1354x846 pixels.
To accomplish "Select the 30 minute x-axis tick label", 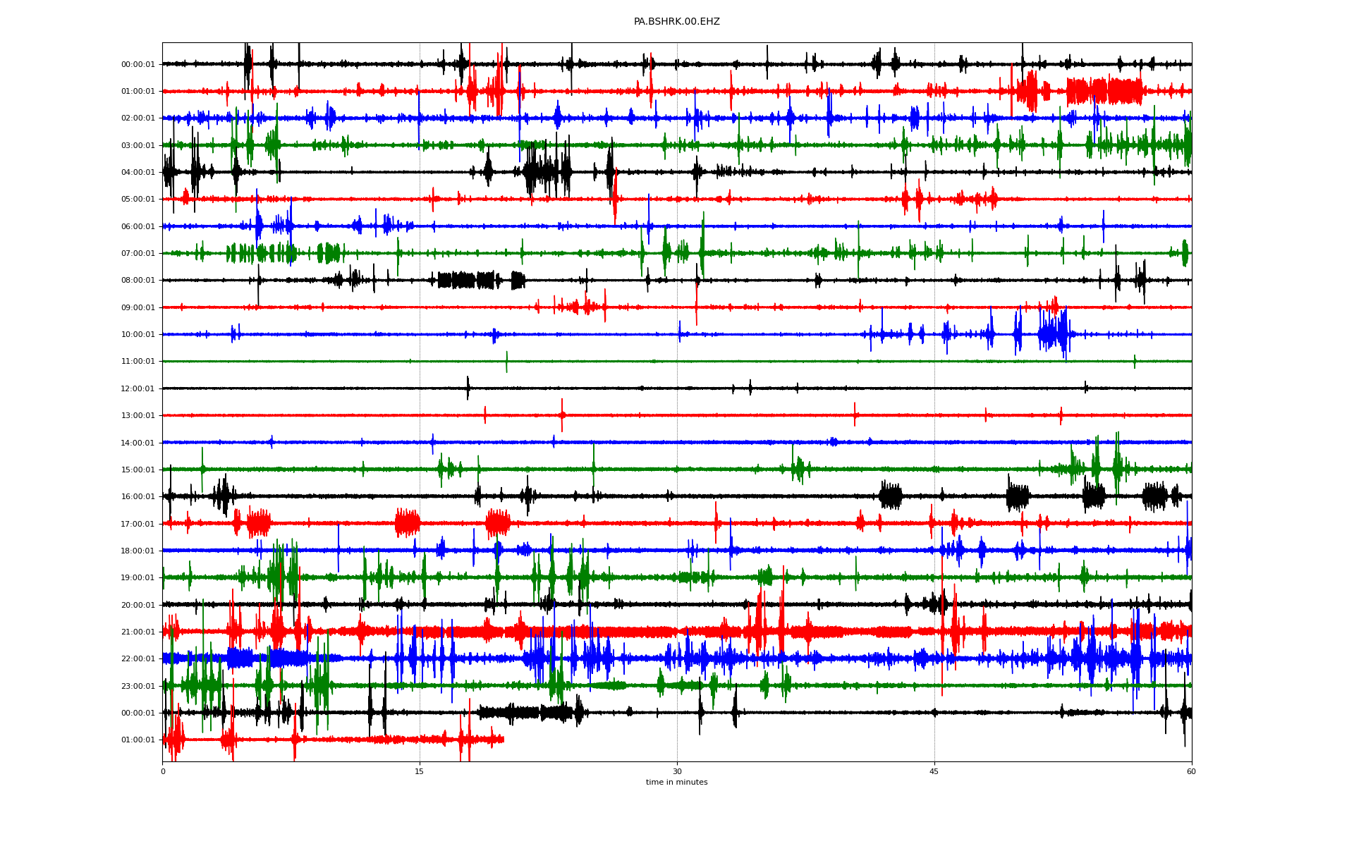I will tap(677, 771).
